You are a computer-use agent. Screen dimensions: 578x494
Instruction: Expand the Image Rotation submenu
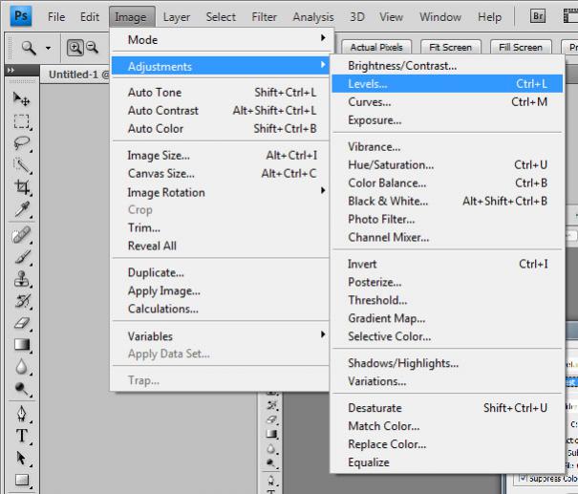(225, 192)
